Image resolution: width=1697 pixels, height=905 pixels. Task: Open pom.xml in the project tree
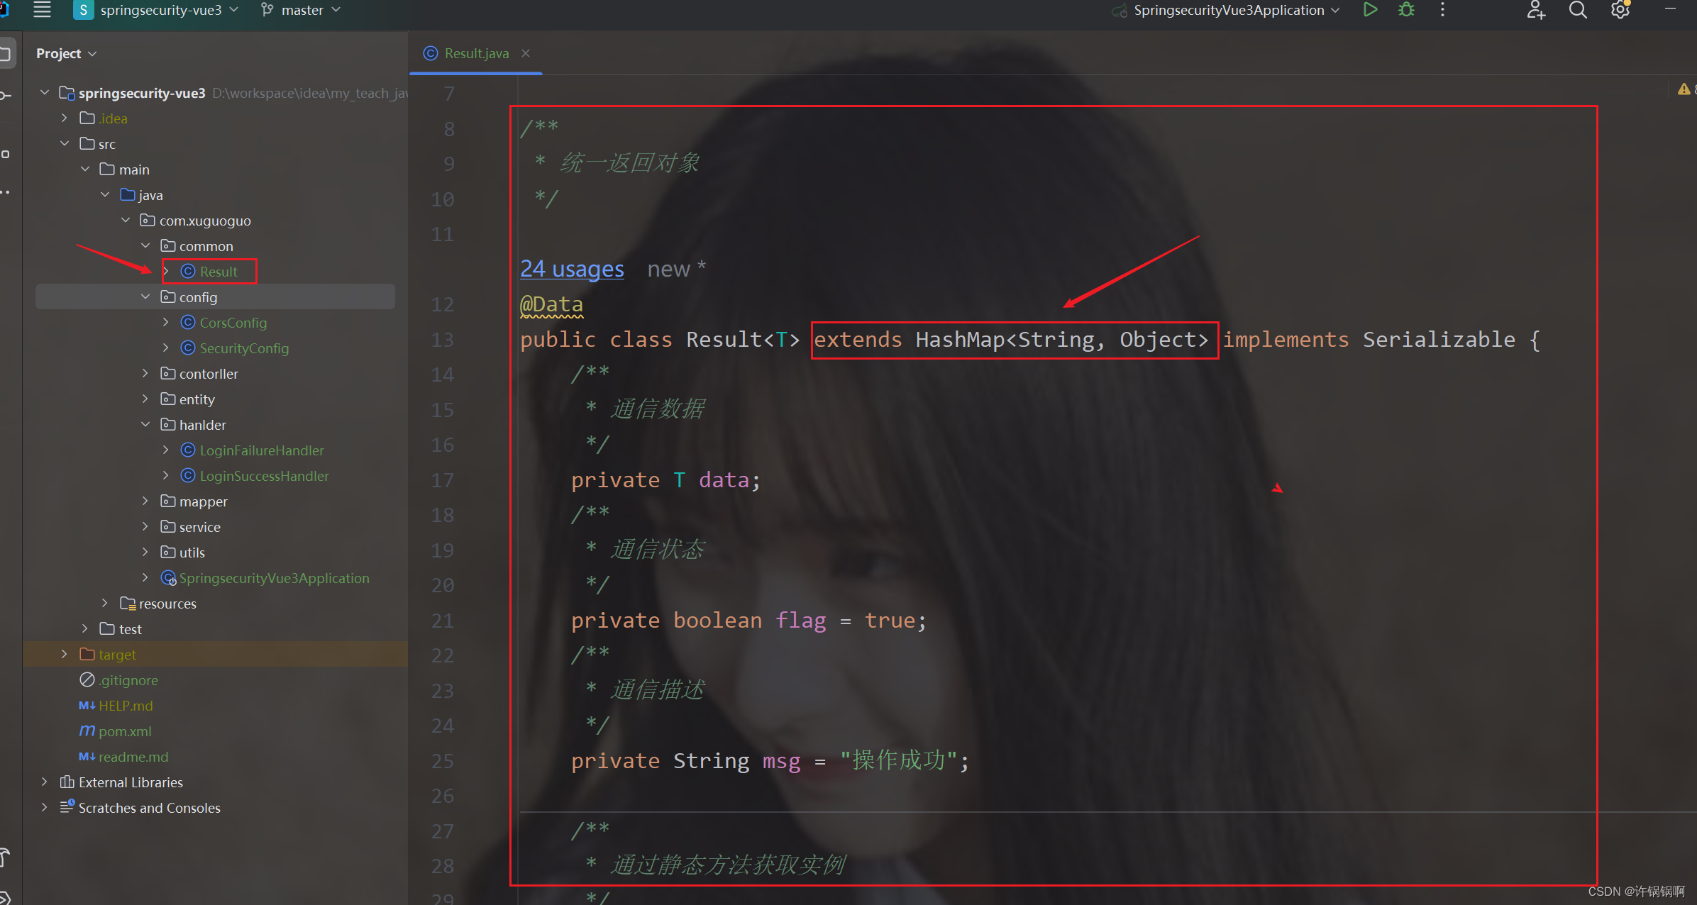[x=125, y=731]
